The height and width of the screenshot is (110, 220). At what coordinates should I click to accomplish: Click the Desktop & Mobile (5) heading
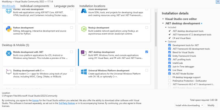click(16, 45)
